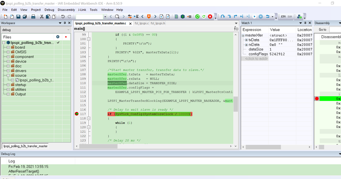Click the Toggle Breakpoint toolbar icon

(x=189, y=16)
